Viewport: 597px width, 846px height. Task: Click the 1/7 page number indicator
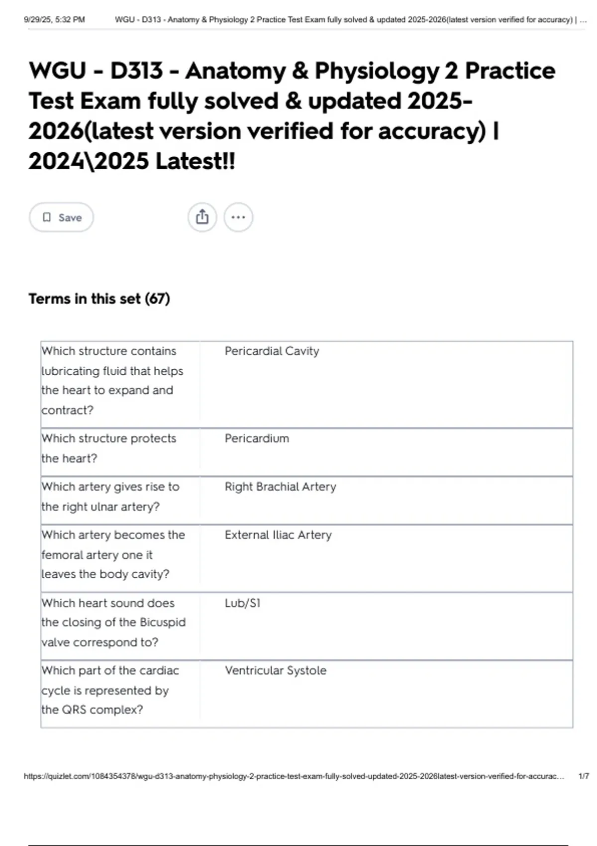point(584,776)
